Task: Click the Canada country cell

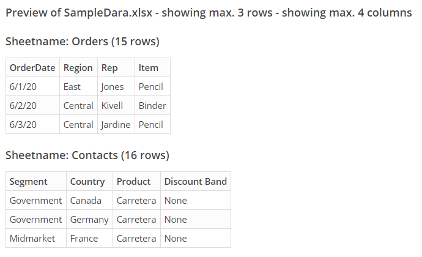Action: pos(86,201)
